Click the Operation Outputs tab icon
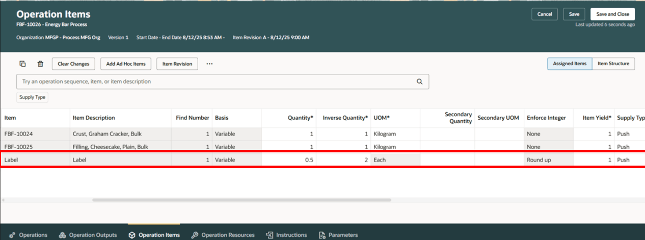The image size is (645, 240). tap(62, 235)
